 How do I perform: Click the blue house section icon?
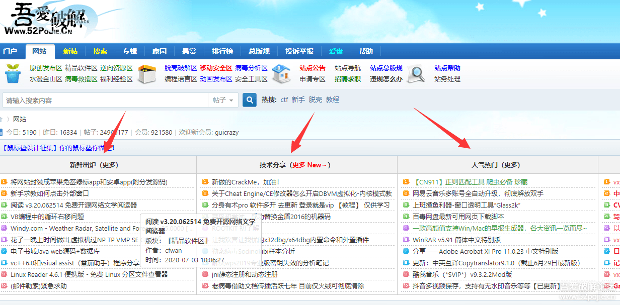(281, 73)
